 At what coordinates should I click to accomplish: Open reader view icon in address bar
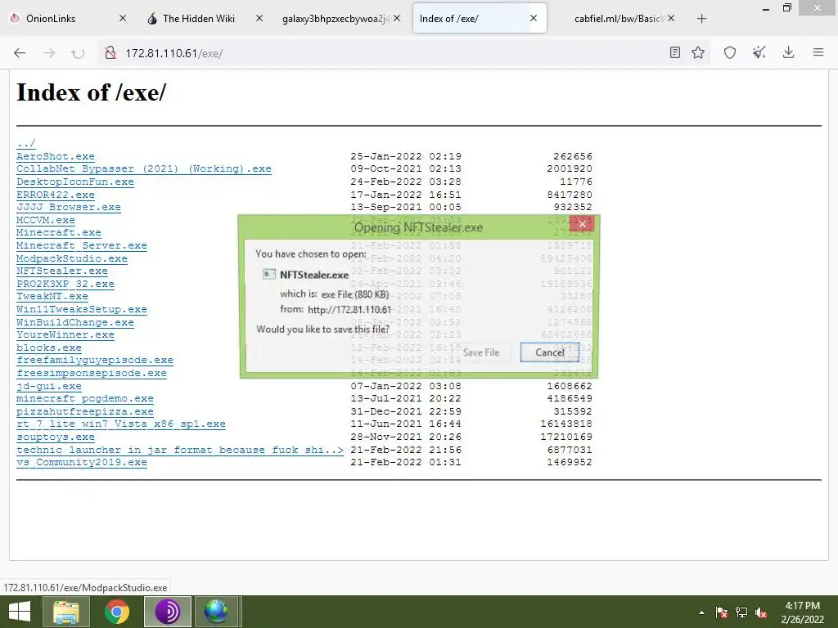point(675,52)
